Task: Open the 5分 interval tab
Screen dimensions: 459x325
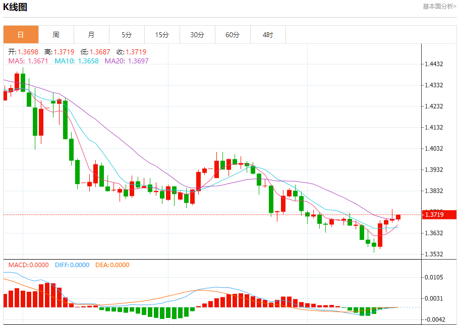Action: [127, 35]
